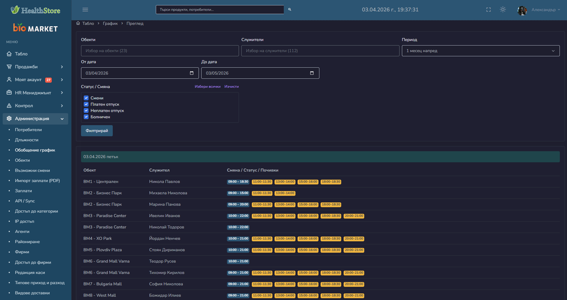Focus the search products and users field
Screen dimensions: 567x300
pyautogui.click(x=220, y=10)
